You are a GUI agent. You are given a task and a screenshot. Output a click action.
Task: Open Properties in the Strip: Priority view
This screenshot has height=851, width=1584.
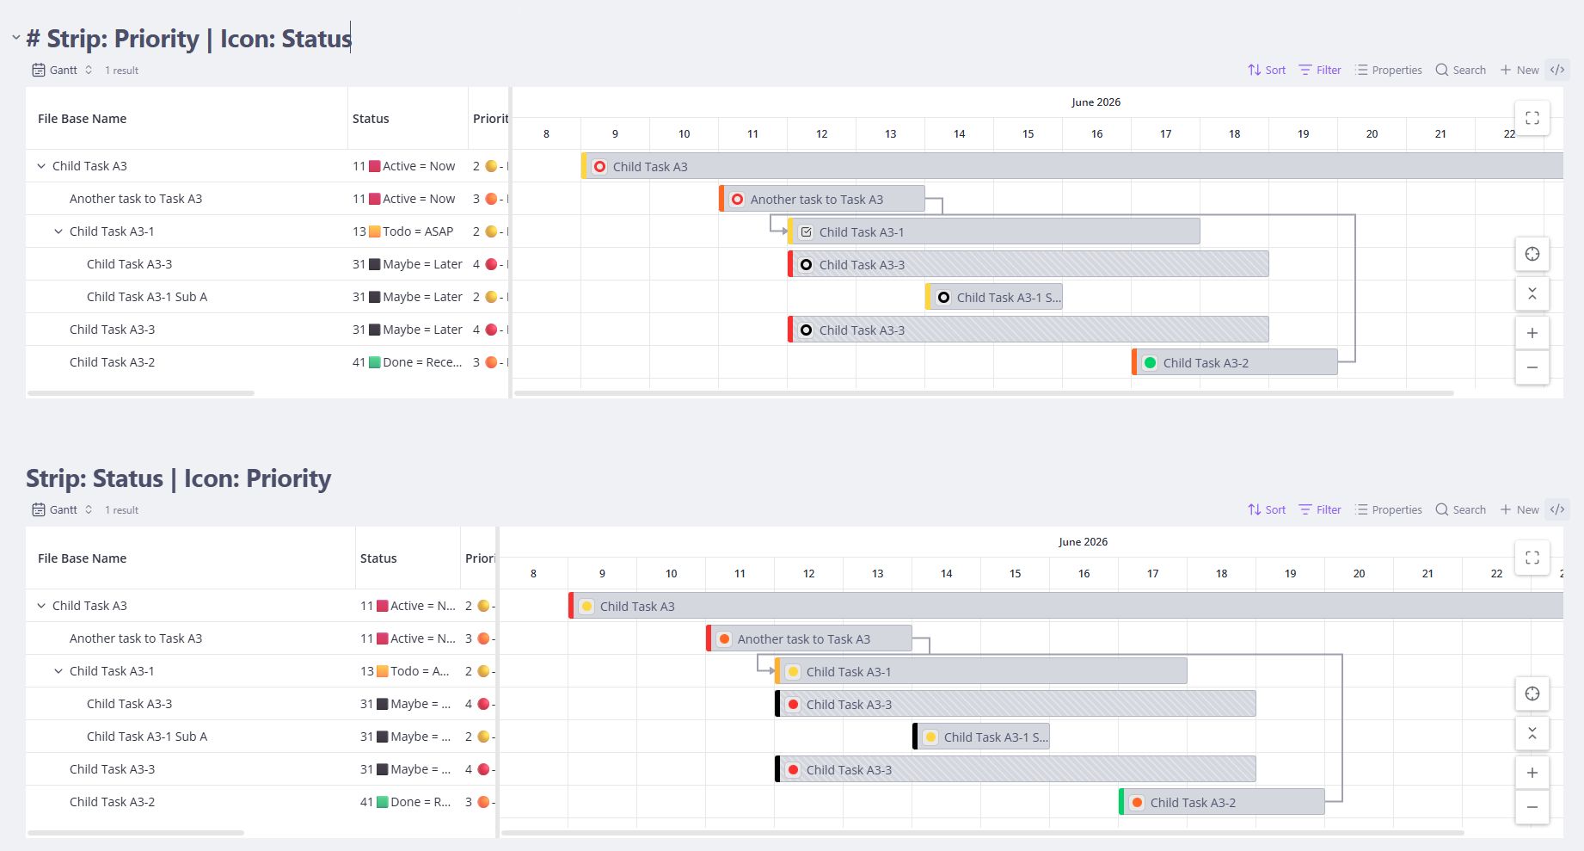point(1389,71)
